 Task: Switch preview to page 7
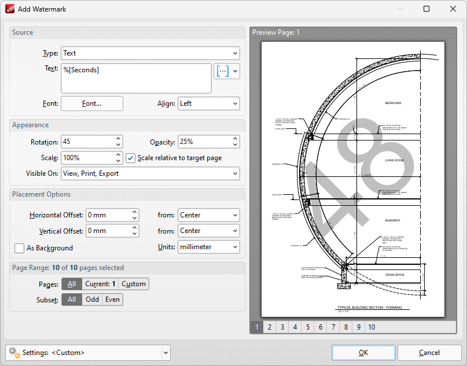point(333,327)
